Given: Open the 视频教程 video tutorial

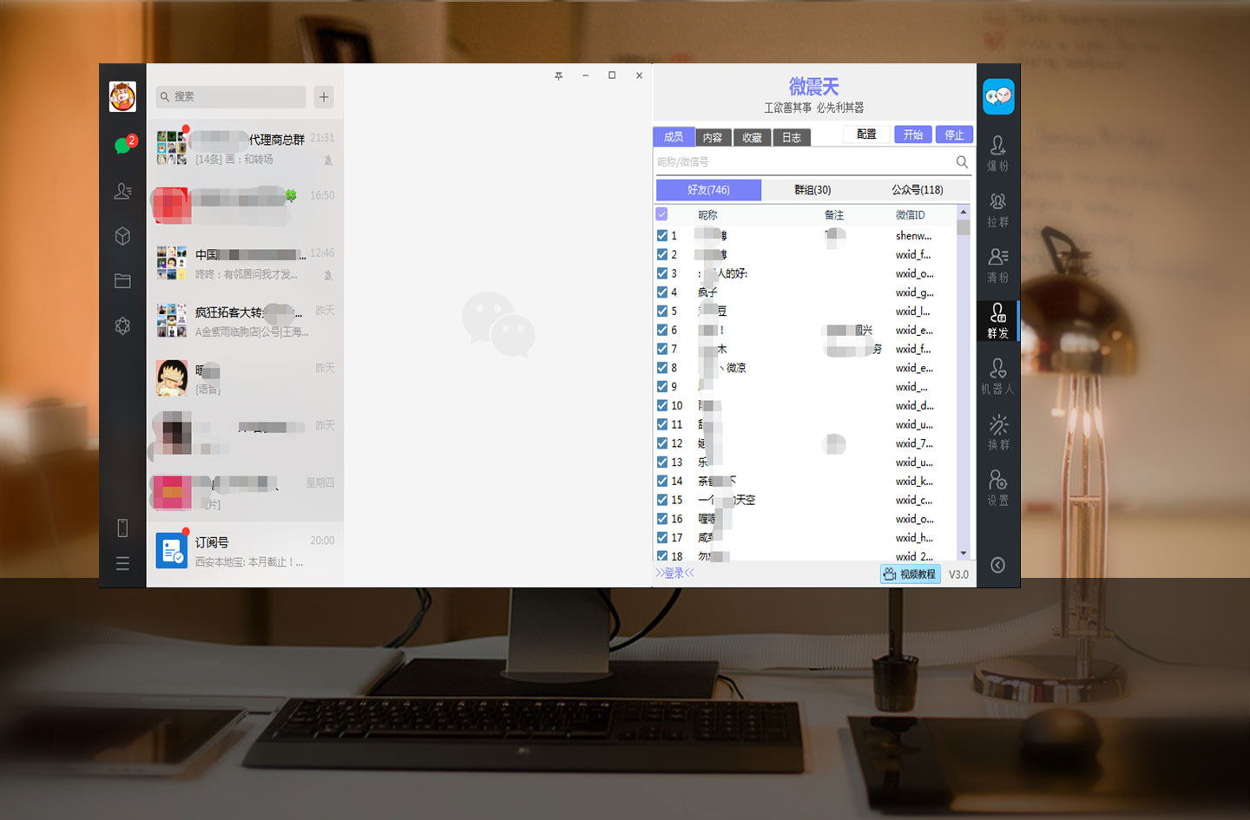Looking at the screenshot, I should click(x=910, y=574).
